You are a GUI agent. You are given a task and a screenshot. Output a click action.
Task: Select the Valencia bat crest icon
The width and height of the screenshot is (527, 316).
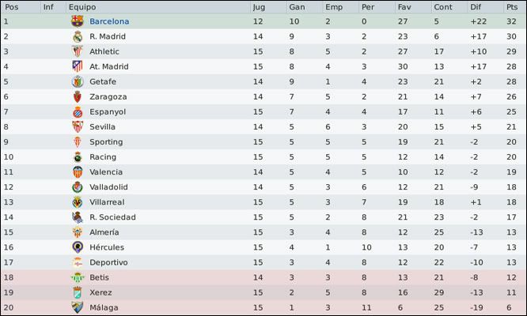point(78,172)
